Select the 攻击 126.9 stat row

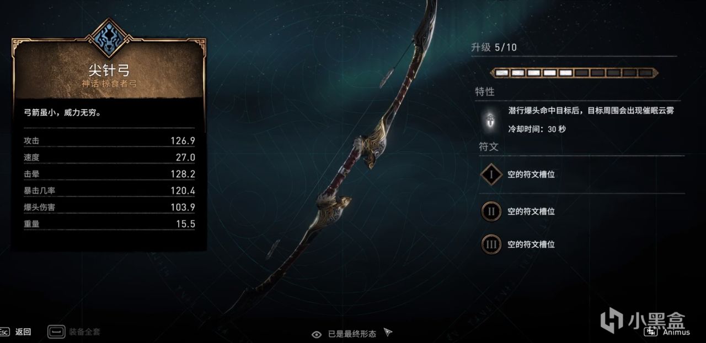[x=109, y=141]
